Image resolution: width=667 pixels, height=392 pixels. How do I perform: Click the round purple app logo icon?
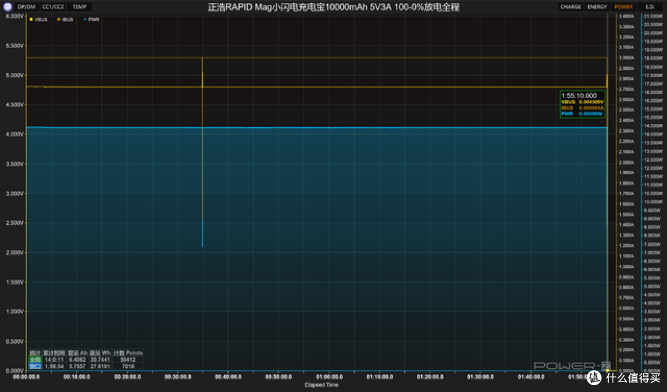[7, 7]
